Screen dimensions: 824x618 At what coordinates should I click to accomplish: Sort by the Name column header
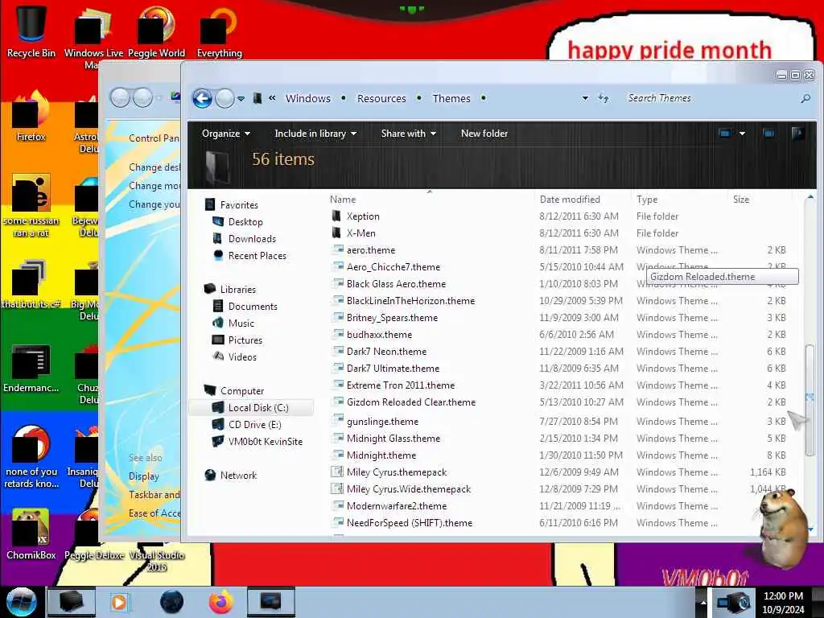point(343,200)
